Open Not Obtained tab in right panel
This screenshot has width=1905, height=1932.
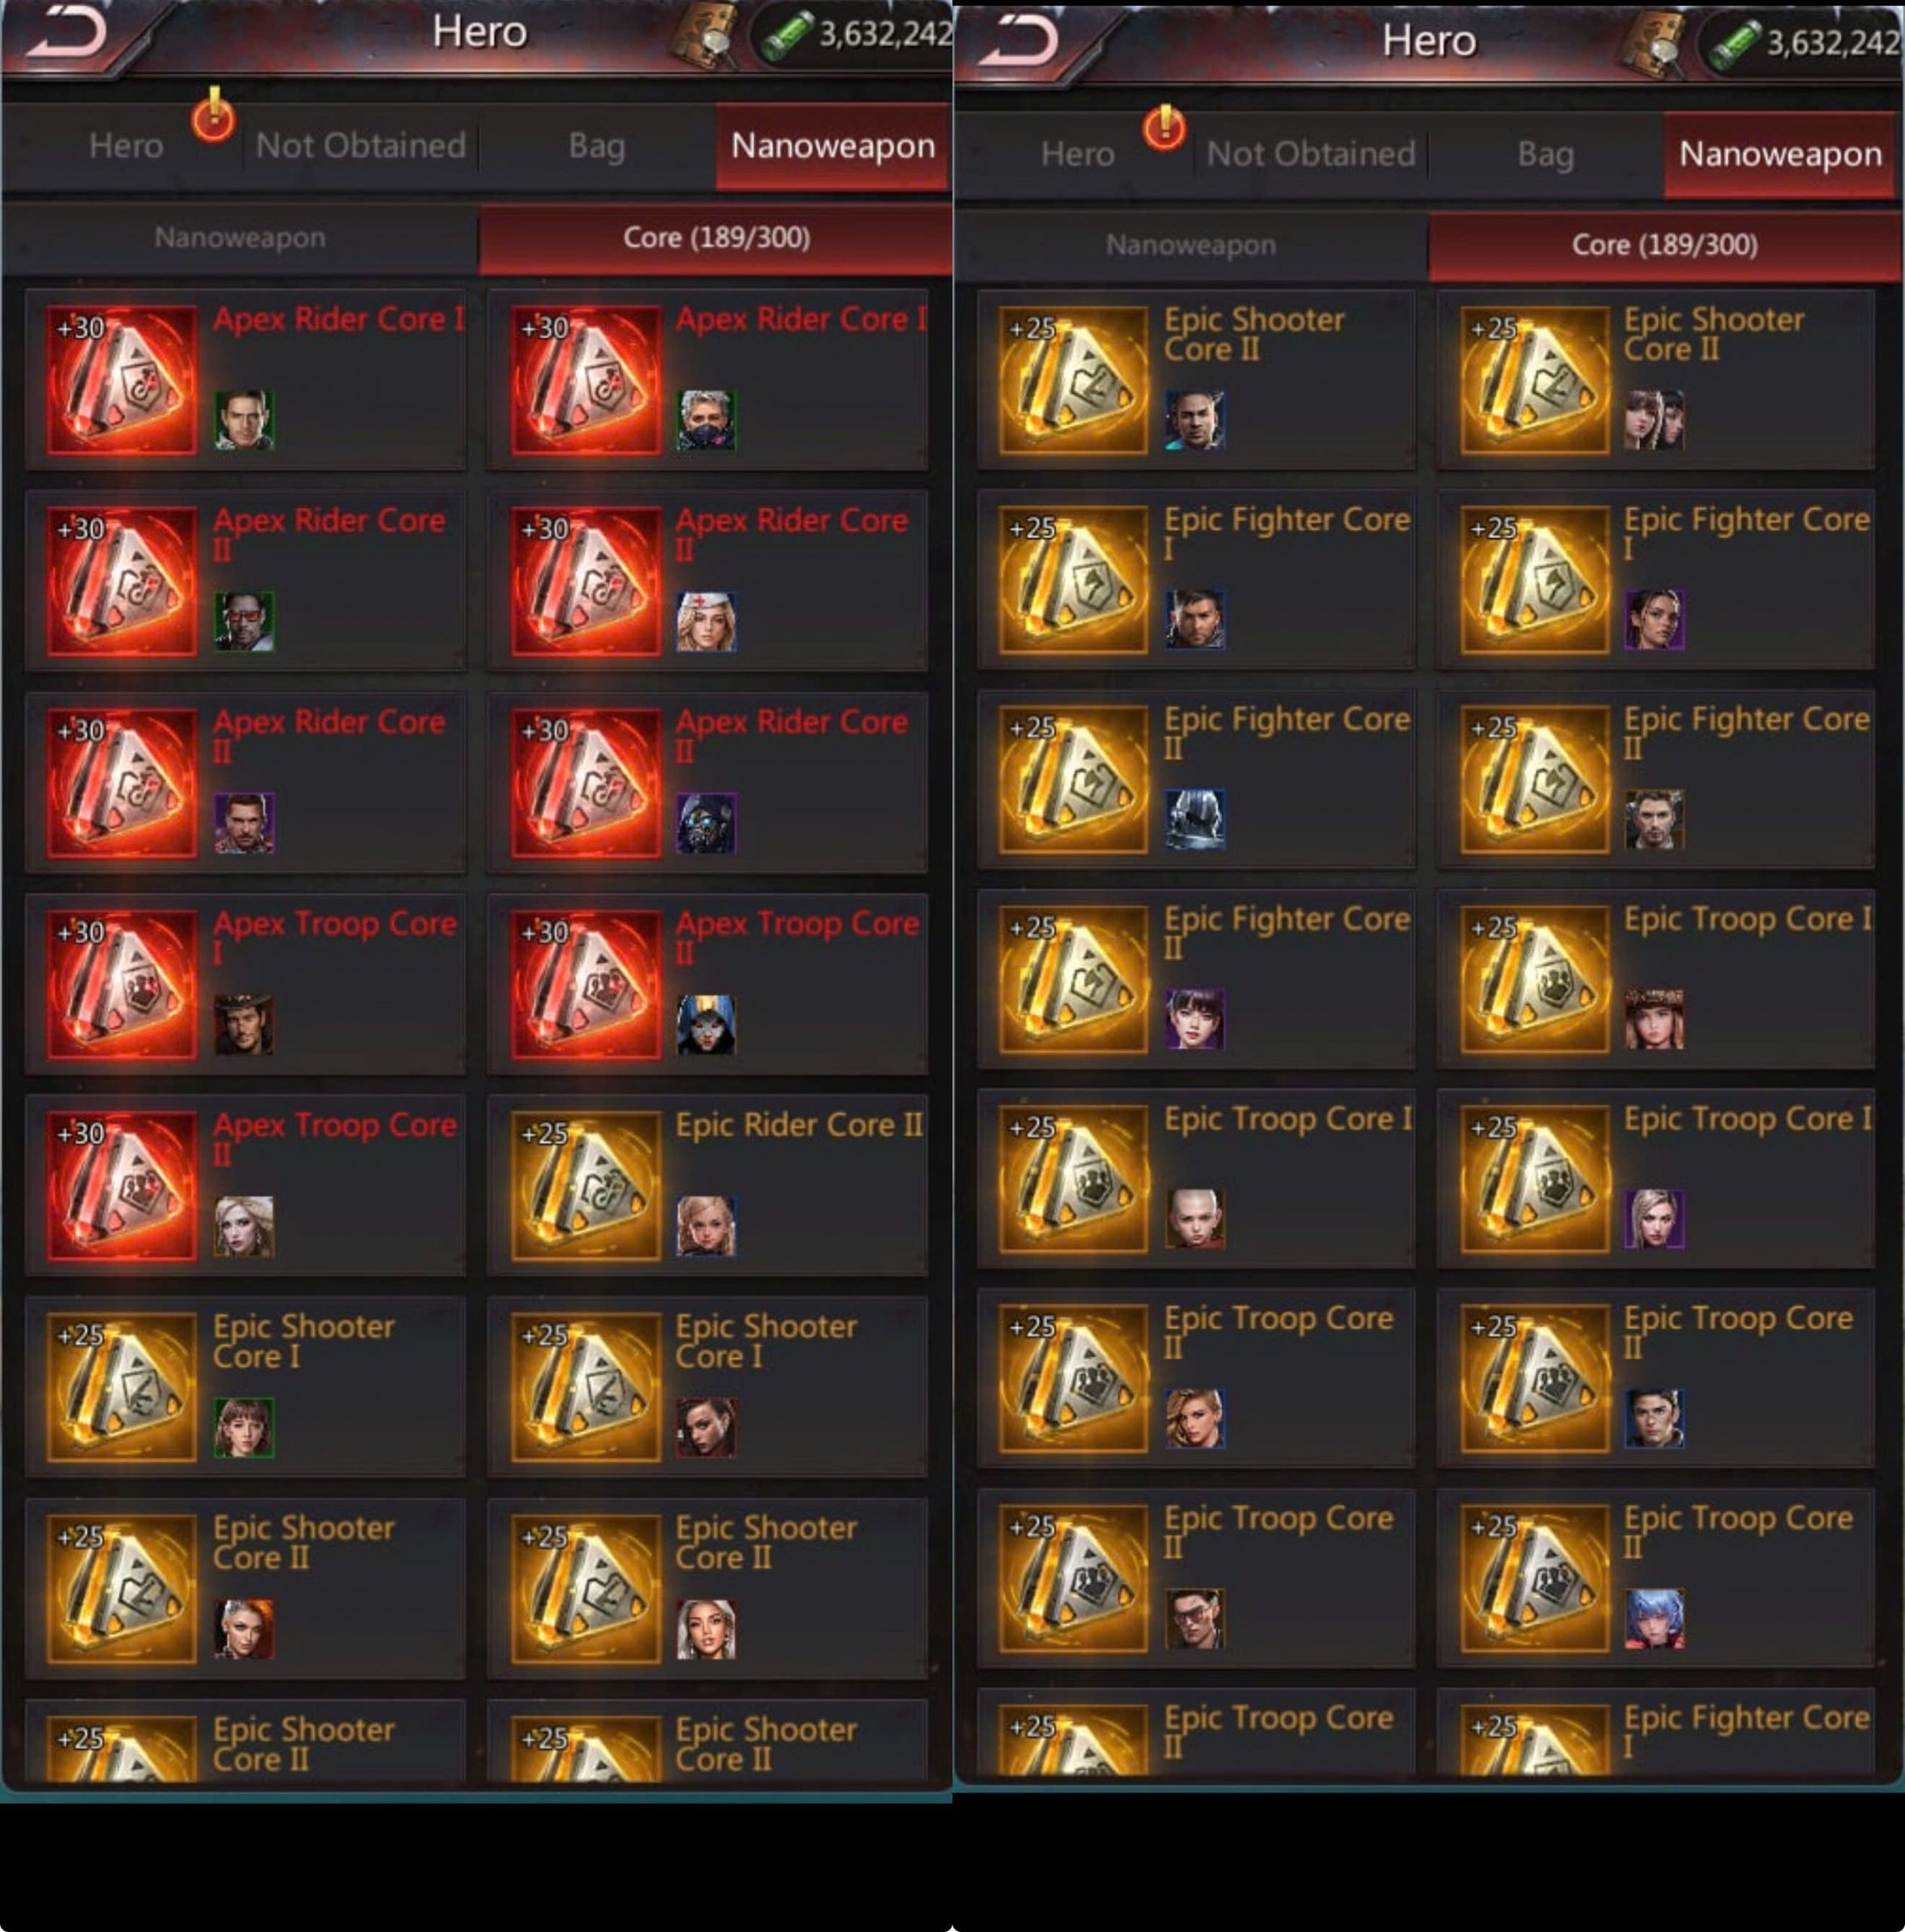tap(1311, 155)
